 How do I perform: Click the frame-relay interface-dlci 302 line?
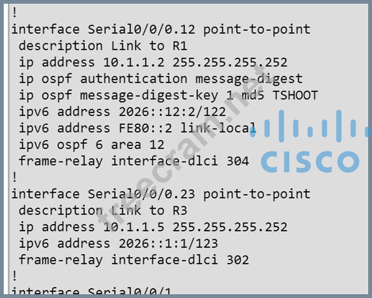[x=134, y=260]
